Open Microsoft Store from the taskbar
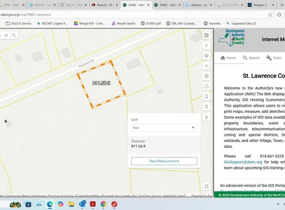Image resolution: width=285 pixels, height=210 pixels. click(28, 204)
